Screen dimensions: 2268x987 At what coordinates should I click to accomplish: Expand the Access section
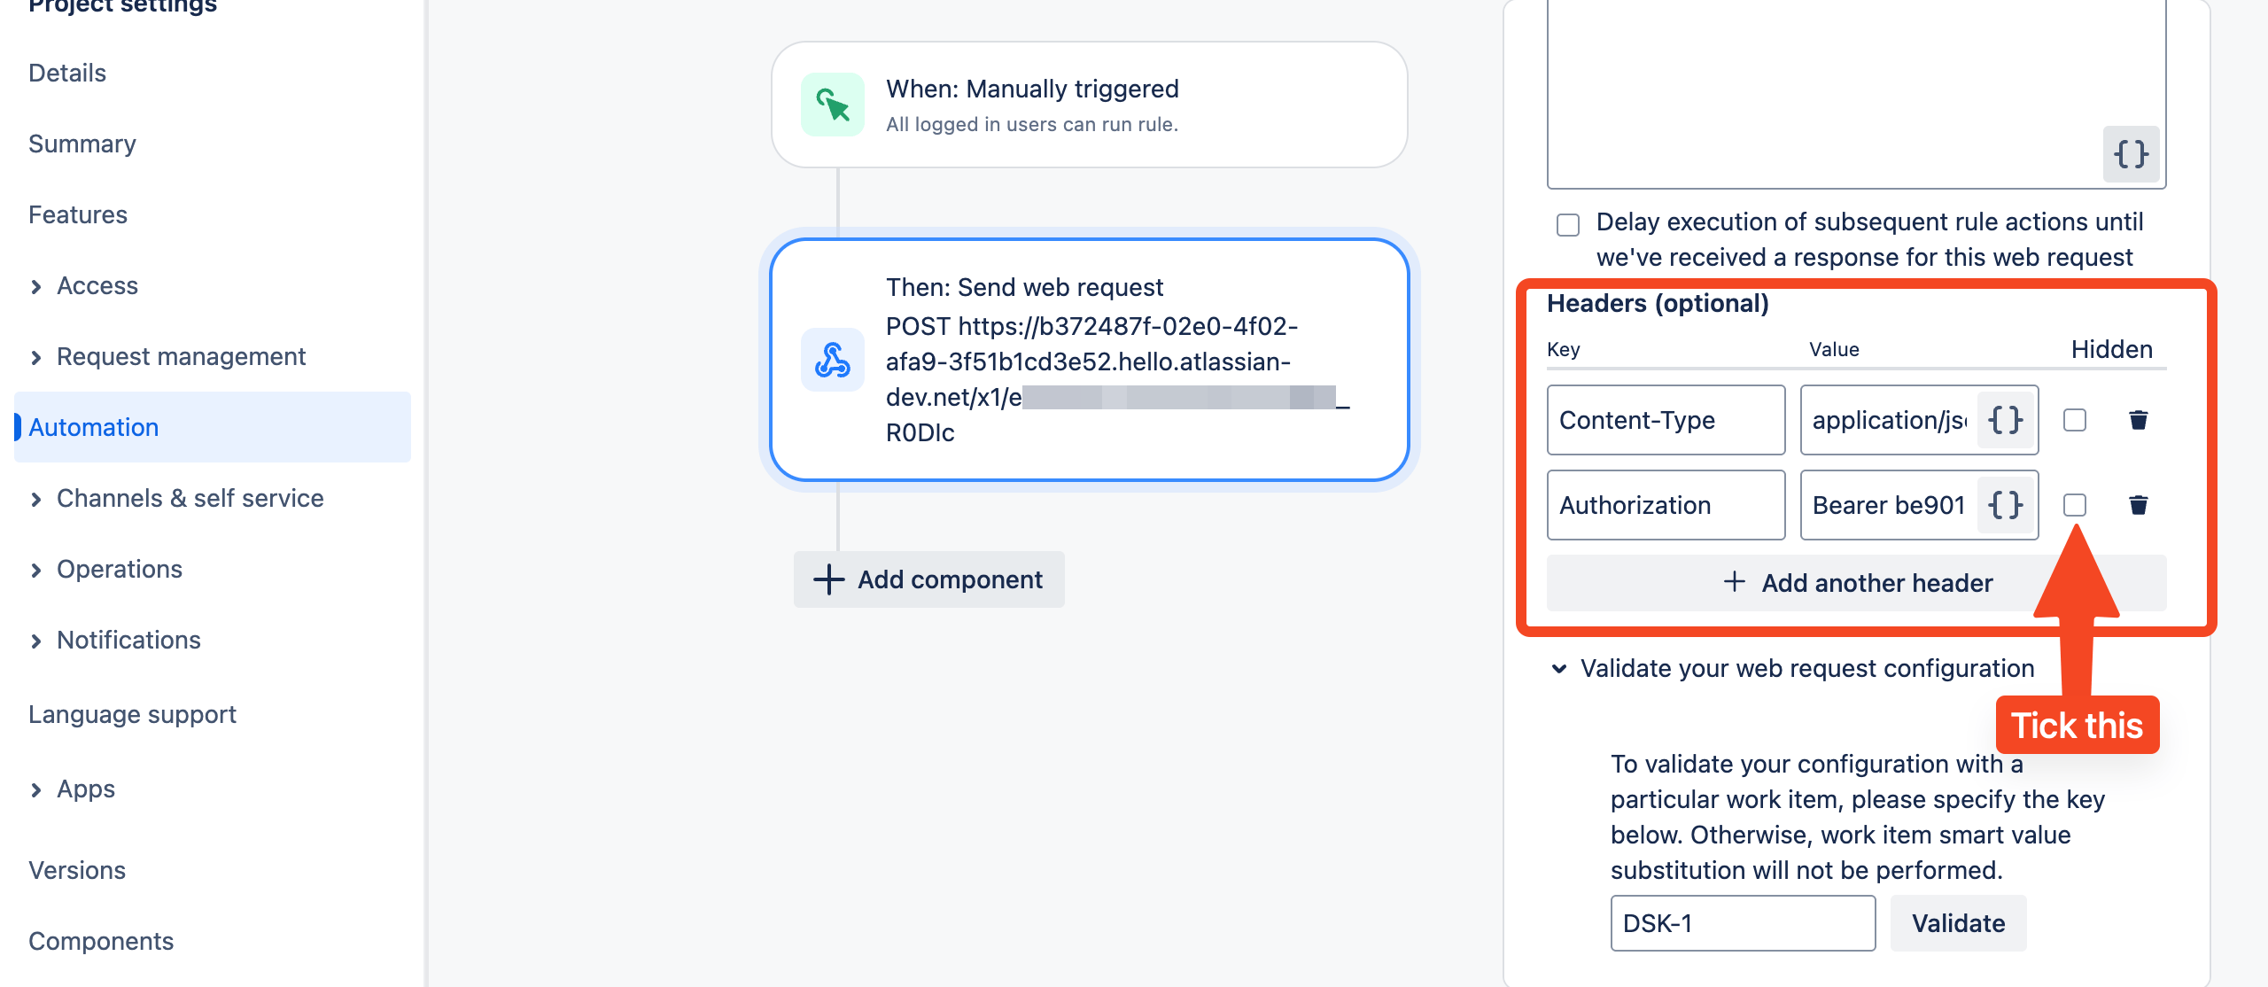click(x=35, y=286)
